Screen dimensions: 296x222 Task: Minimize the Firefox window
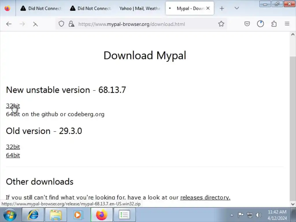pyautogui.click(x=265, y=4)
